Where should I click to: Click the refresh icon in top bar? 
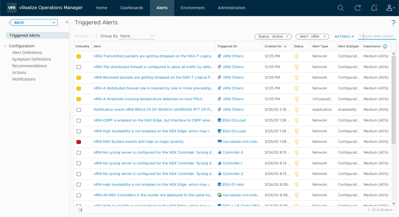358,8
